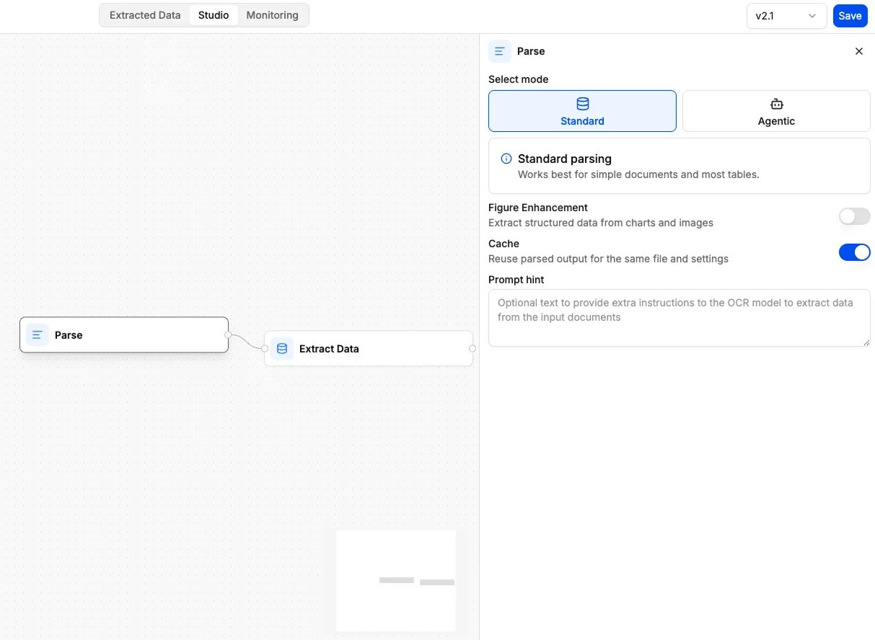Image resolution: width=875 pixels, height=640 pixels.
Task: Select the Parse node on canvas
Action: [x=124, y=335]
